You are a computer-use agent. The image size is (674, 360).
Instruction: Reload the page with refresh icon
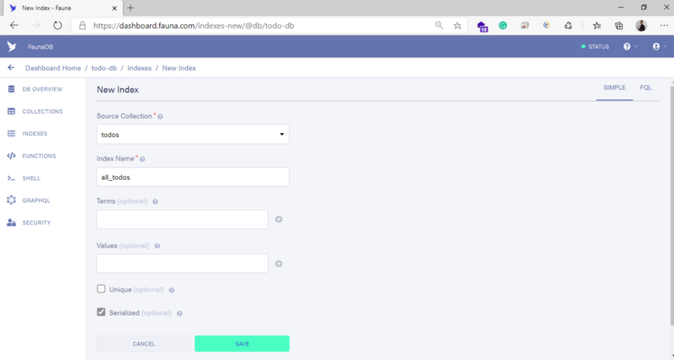[x=57, y=25]
